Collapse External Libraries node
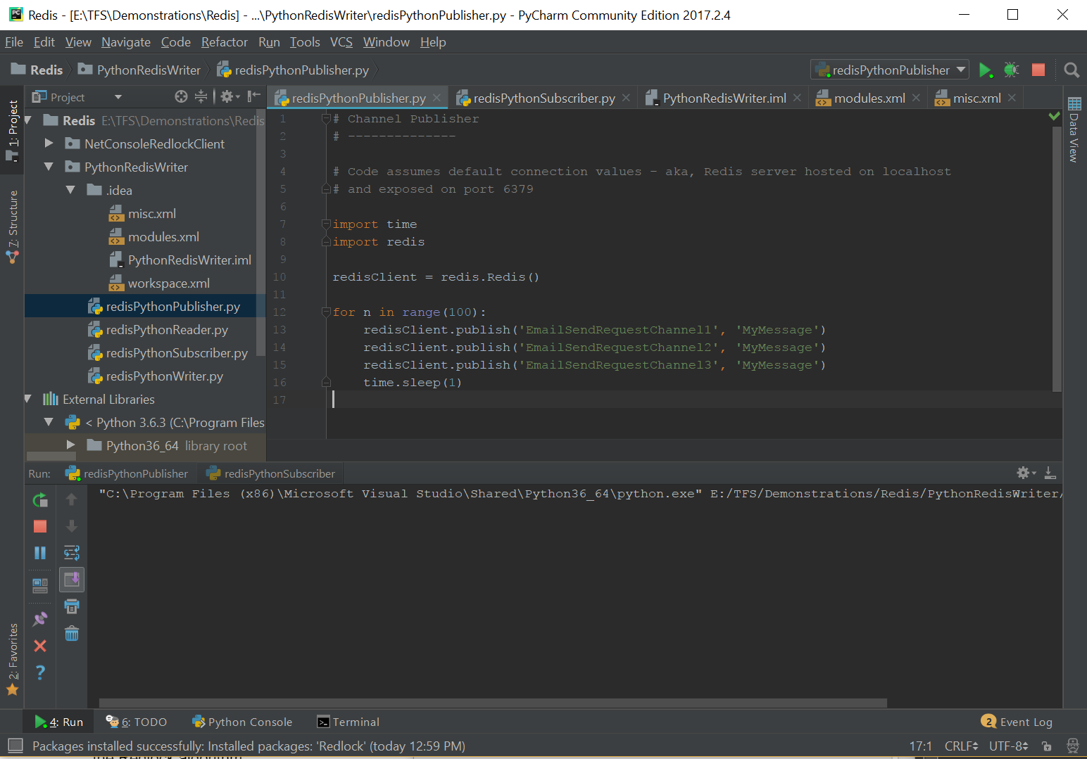 (x=28, y=399)
